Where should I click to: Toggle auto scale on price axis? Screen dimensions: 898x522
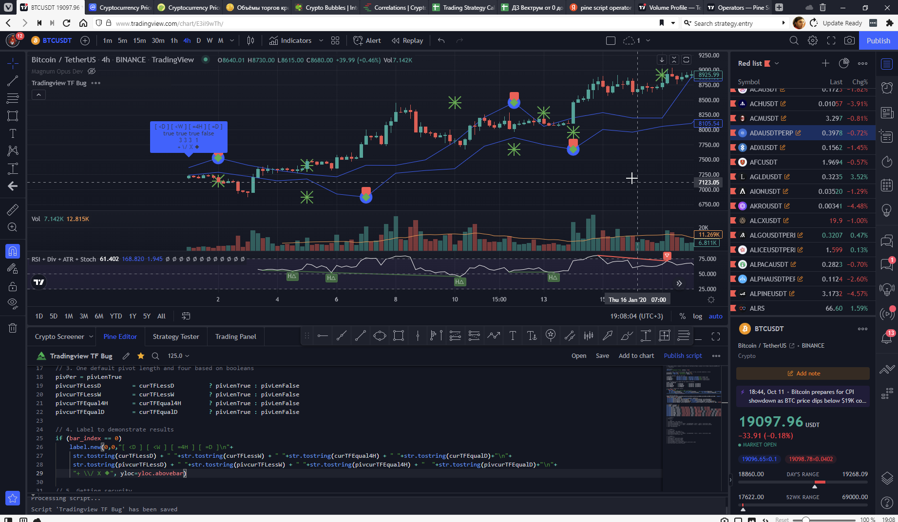715,316
